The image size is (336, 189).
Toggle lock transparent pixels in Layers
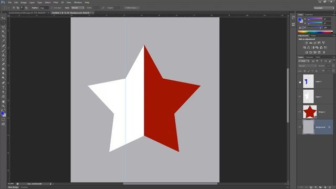304,71
